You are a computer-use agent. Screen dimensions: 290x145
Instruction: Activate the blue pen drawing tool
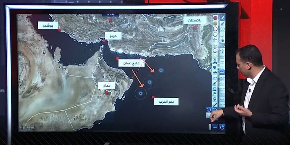point(222,18)
